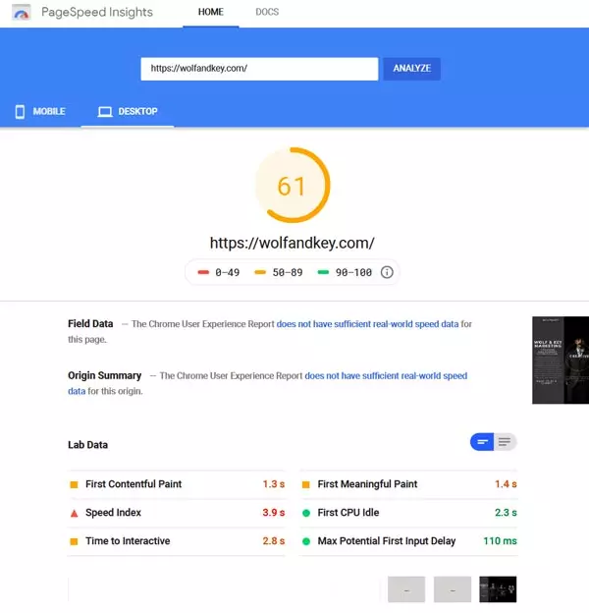Open the DOCS tab

click(267, 12)
